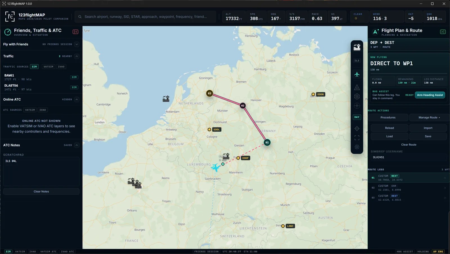450x254 pixels.
Task: Toggle the DAY map mode button
Action: coord(357,117)
